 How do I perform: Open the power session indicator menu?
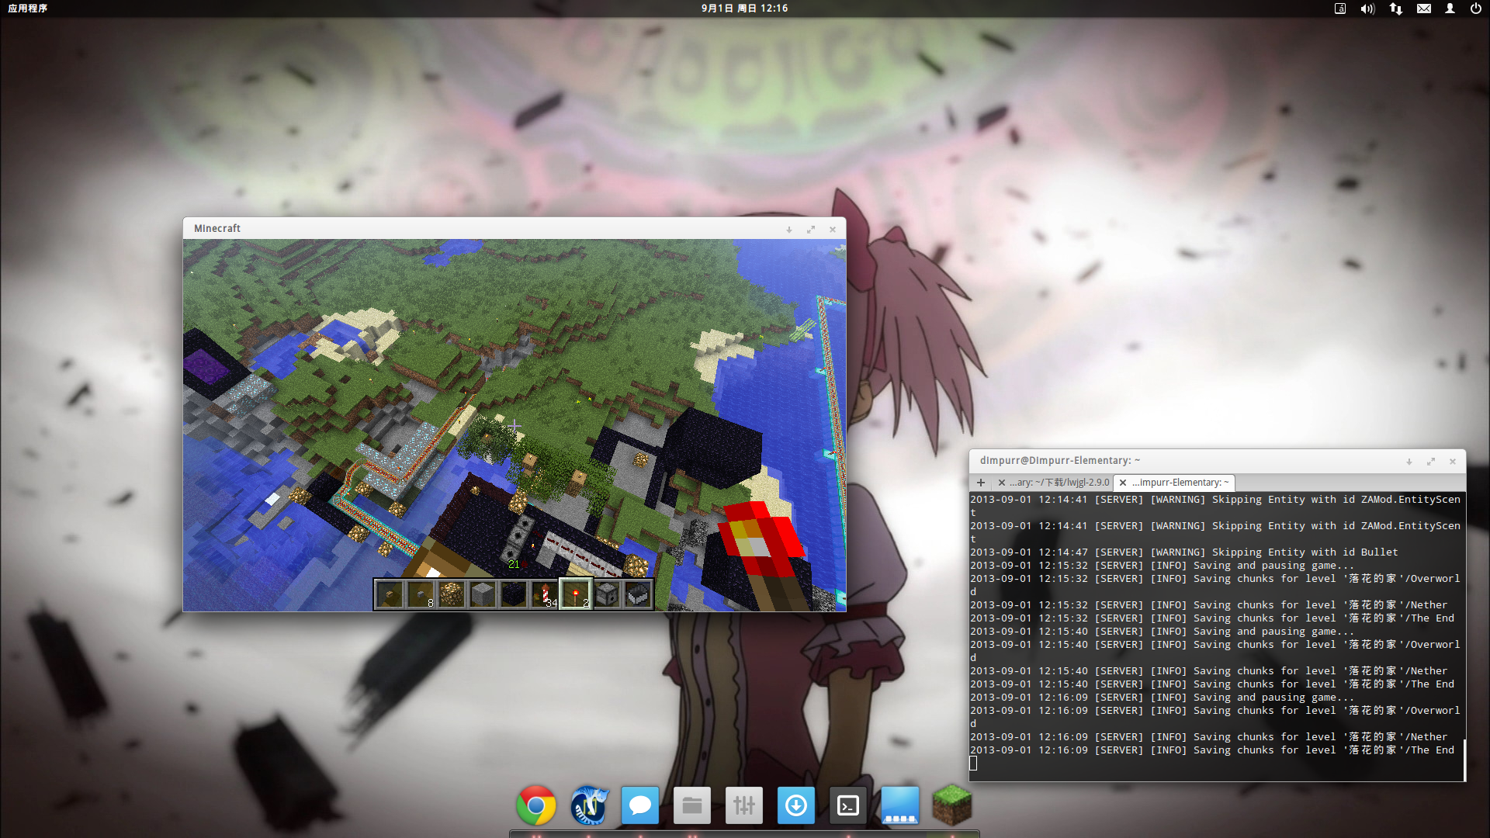(x=1475, y=9)
